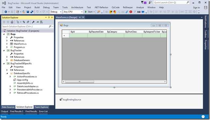Image resolution: width=210 pixels, height=120 pixels.
Task: Click the binoculars icon in toolbar
Action: [x=139, y=12]
